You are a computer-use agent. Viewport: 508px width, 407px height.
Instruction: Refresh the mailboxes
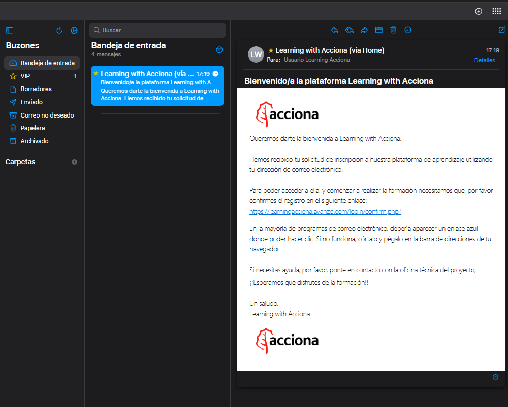(x=59, y=31)
